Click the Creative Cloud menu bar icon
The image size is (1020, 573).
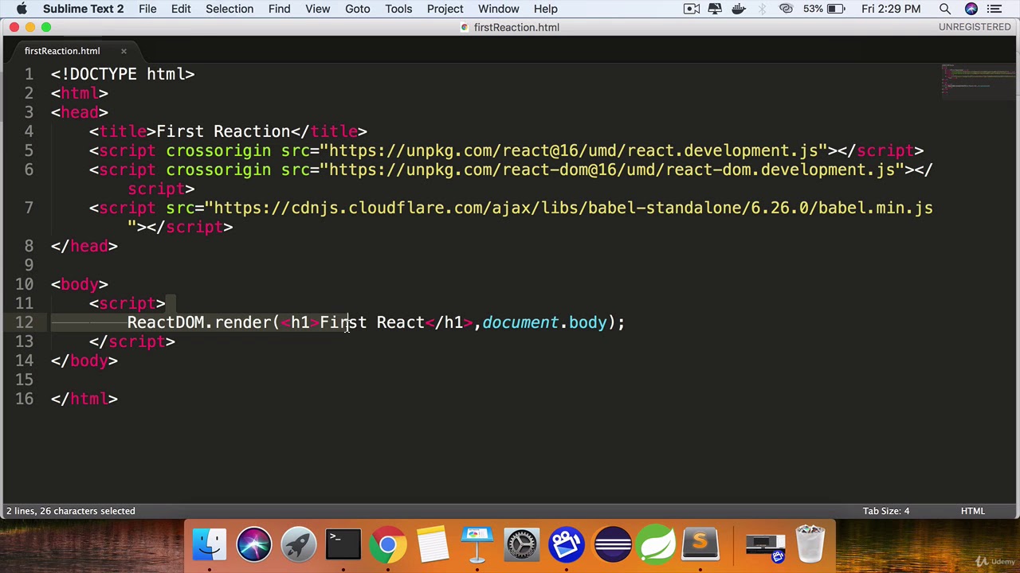(787, 9)
